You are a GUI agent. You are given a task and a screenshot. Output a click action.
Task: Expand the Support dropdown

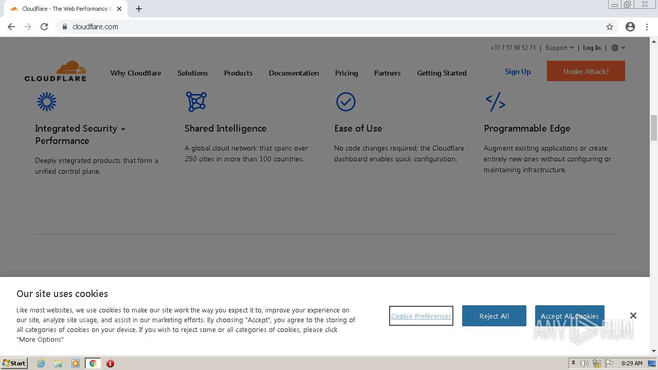(559, 48)
